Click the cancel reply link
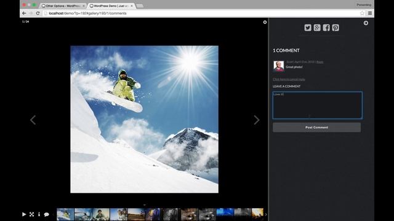 point(289,79)
